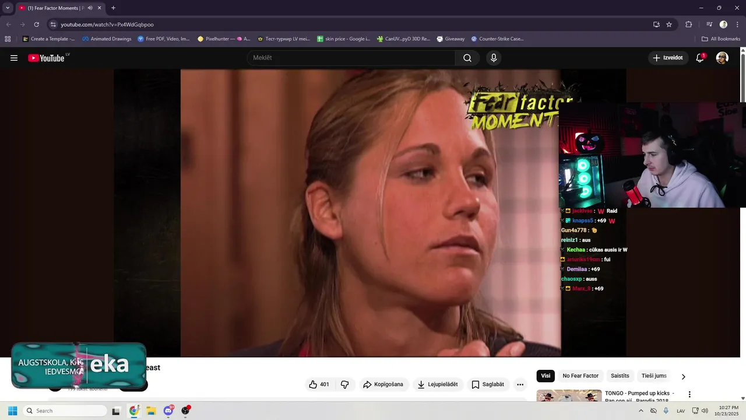Open the Ekā augstskola overlay banner
Screen dimensions: 746x420
click(x=79, y=365)
